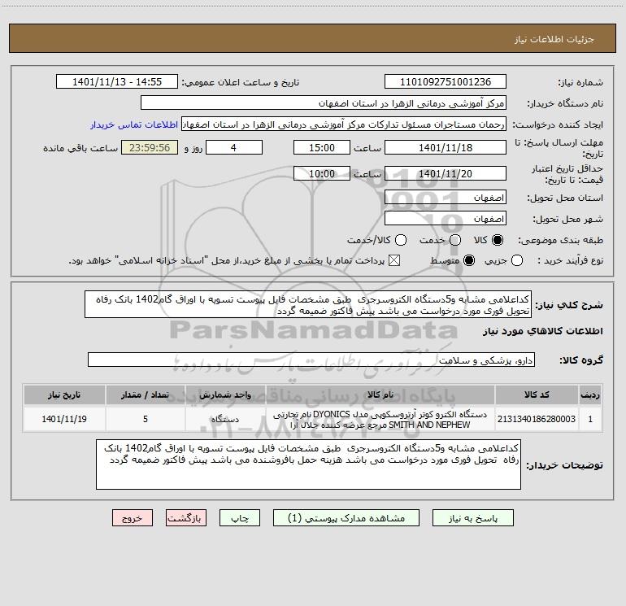Viewport: 626px width, 606px height.
Task: Open مشاهده مدارک پیوستی (1) button
Action: tap(346, 517)
